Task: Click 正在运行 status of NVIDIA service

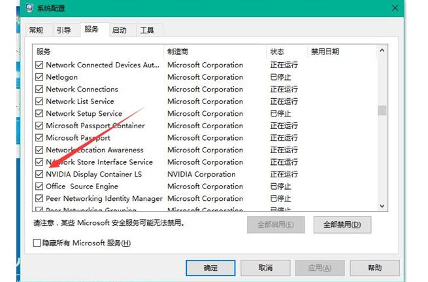Action: click(x=284, y=174)
